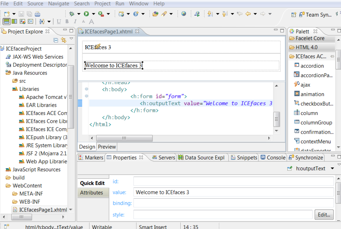
Task: Collapse All in Project Explorer
Action: [56, 40]
